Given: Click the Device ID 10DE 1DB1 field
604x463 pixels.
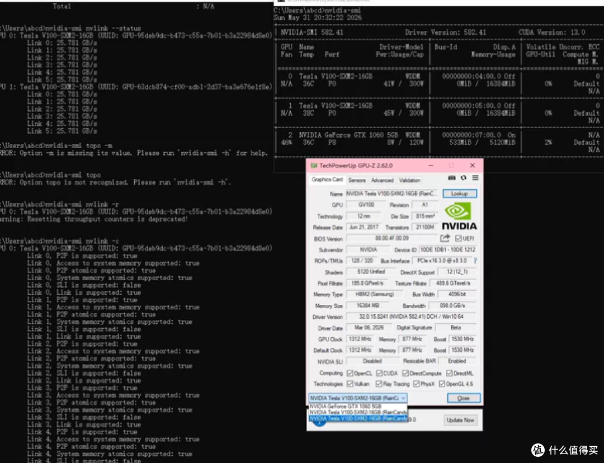Looking at the screenshot, I should [x=447, y=249].
